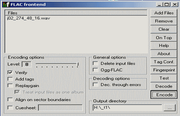Click the encoding Level slider track
The image size is (180, 116).
click(57, 64)
